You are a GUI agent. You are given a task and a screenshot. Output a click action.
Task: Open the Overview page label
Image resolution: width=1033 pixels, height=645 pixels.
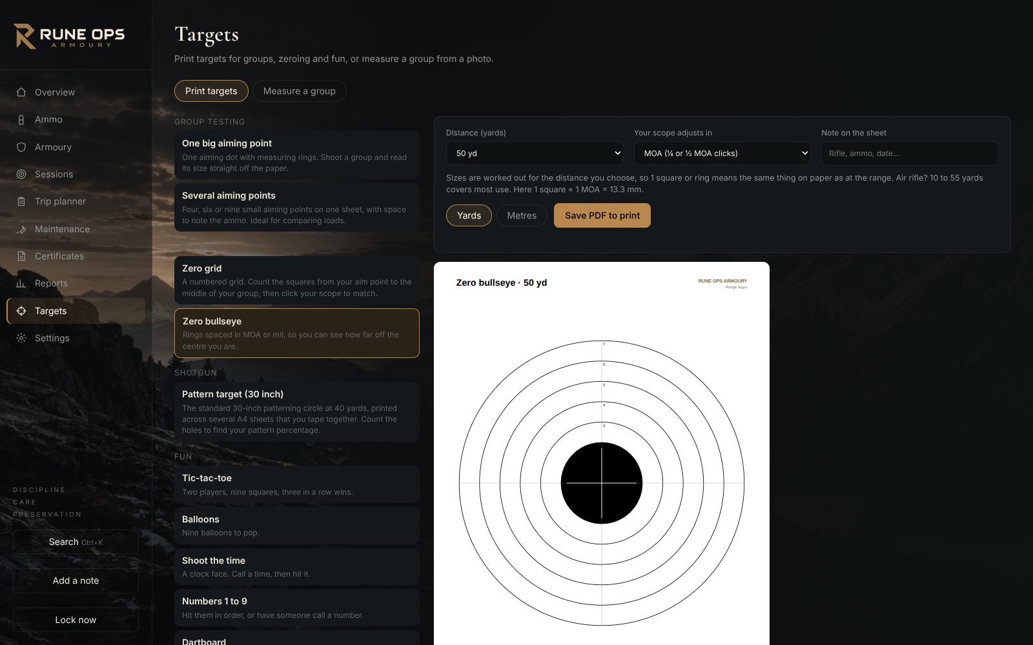click(x=55, y=92)
